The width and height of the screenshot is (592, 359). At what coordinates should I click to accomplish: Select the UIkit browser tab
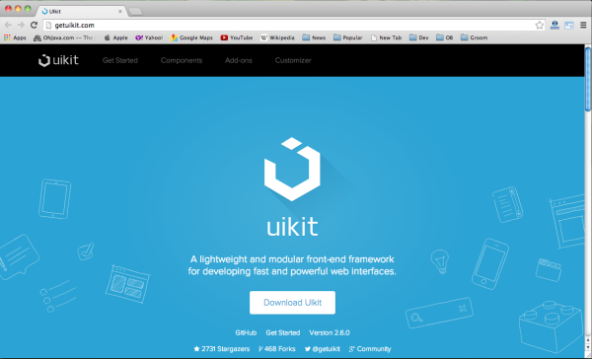[x=82, y=11]
